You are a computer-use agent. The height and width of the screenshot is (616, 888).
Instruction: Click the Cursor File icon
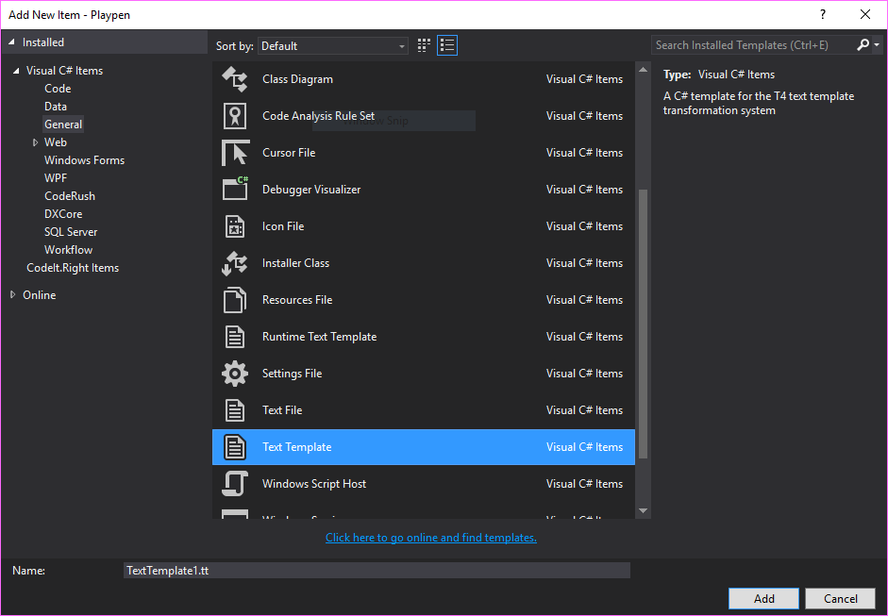234,153
